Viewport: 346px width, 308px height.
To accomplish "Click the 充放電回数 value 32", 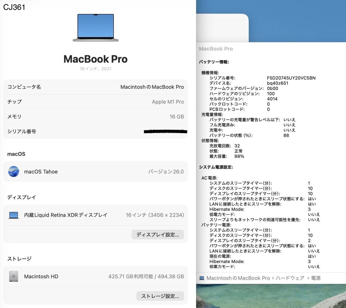I will pos(237,146).
